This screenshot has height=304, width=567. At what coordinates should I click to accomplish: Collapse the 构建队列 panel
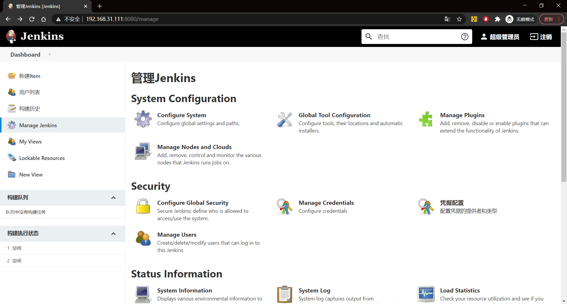pyautogui.click(x=113, y=198)
